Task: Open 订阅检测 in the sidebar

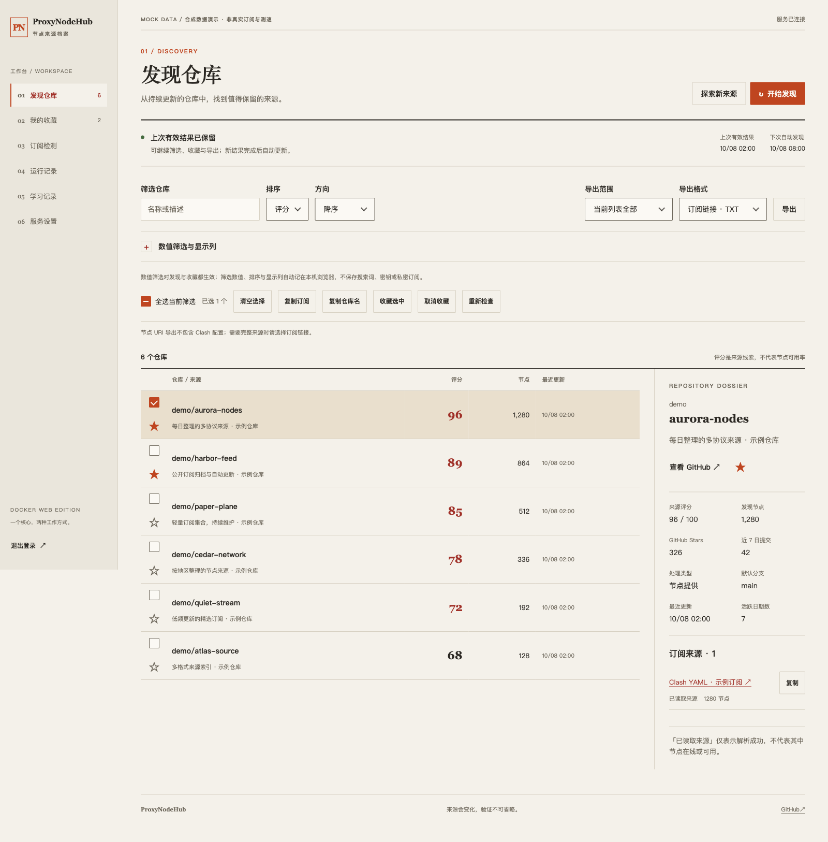Action: pyautogui.click(x=59, y=146)
